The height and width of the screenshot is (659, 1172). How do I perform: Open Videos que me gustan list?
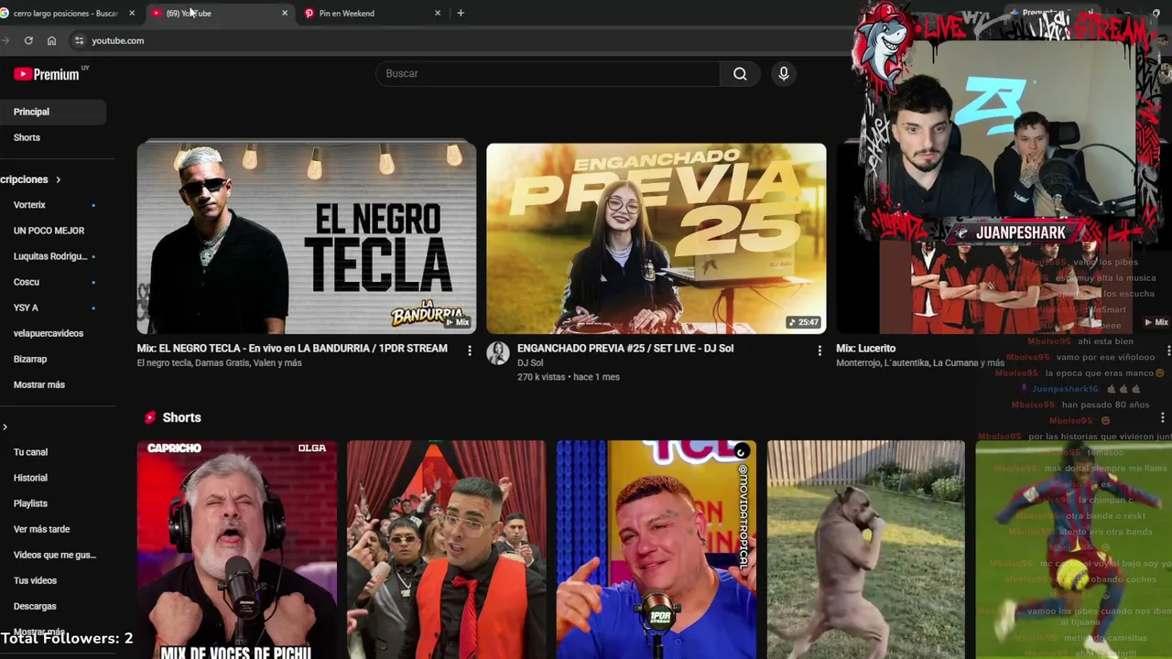[x=53, y=555]
